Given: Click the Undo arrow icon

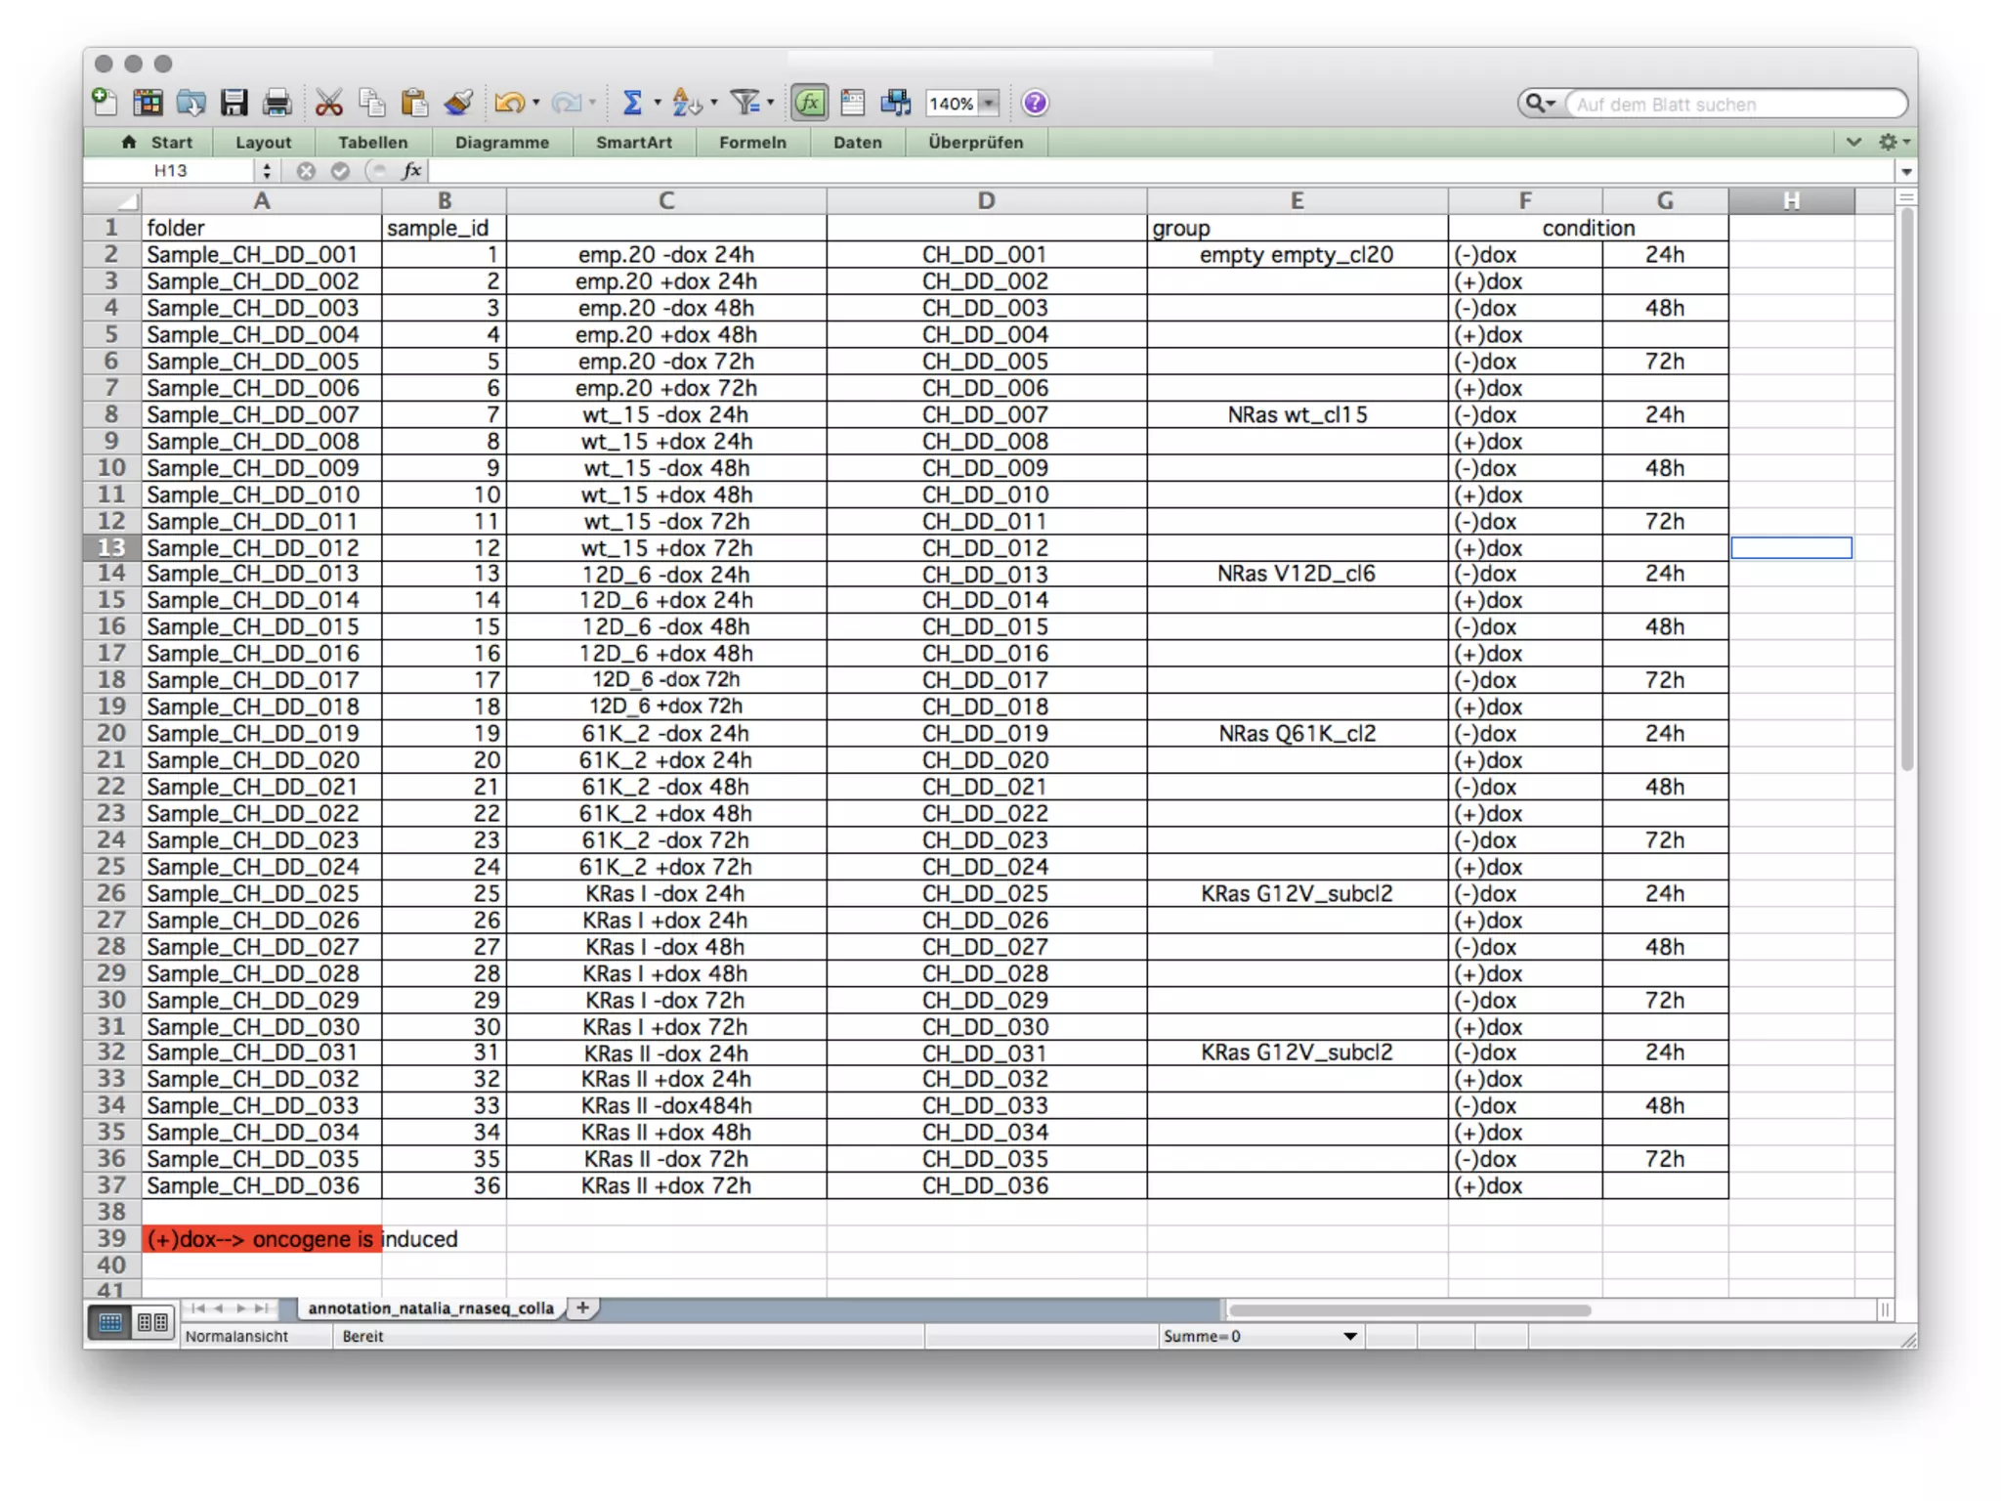Looking at the screenshot, I should pyautogui.click(x=509, y=103).
